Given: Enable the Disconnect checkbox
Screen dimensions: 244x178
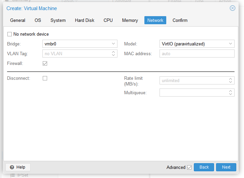Looking at the screenshot, I should coord(45,78).
